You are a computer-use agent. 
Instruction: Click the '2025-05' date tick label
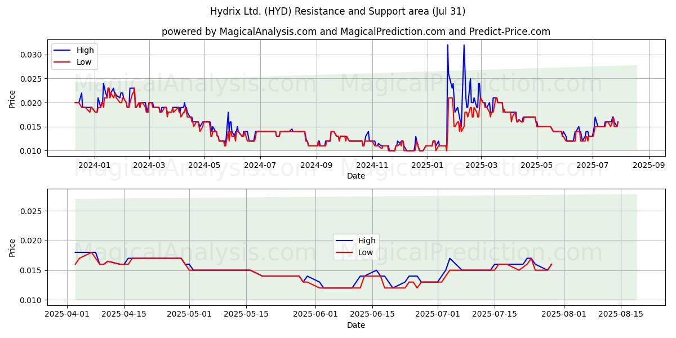[536, 166]
